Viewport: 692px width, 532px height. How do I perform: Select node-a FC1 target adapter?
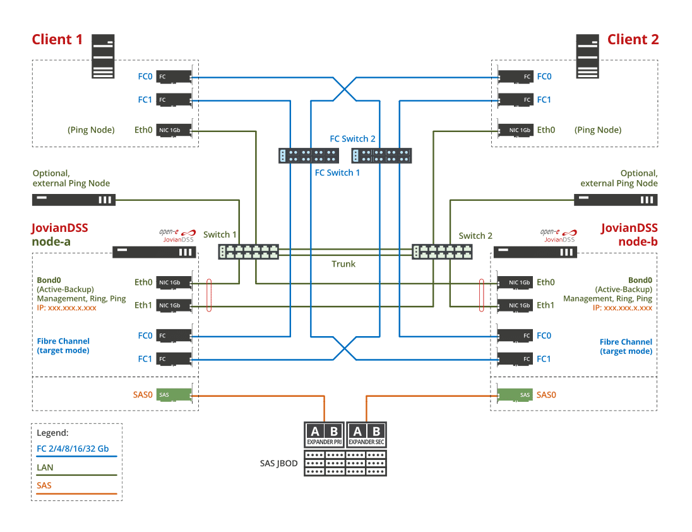[175, 359]
